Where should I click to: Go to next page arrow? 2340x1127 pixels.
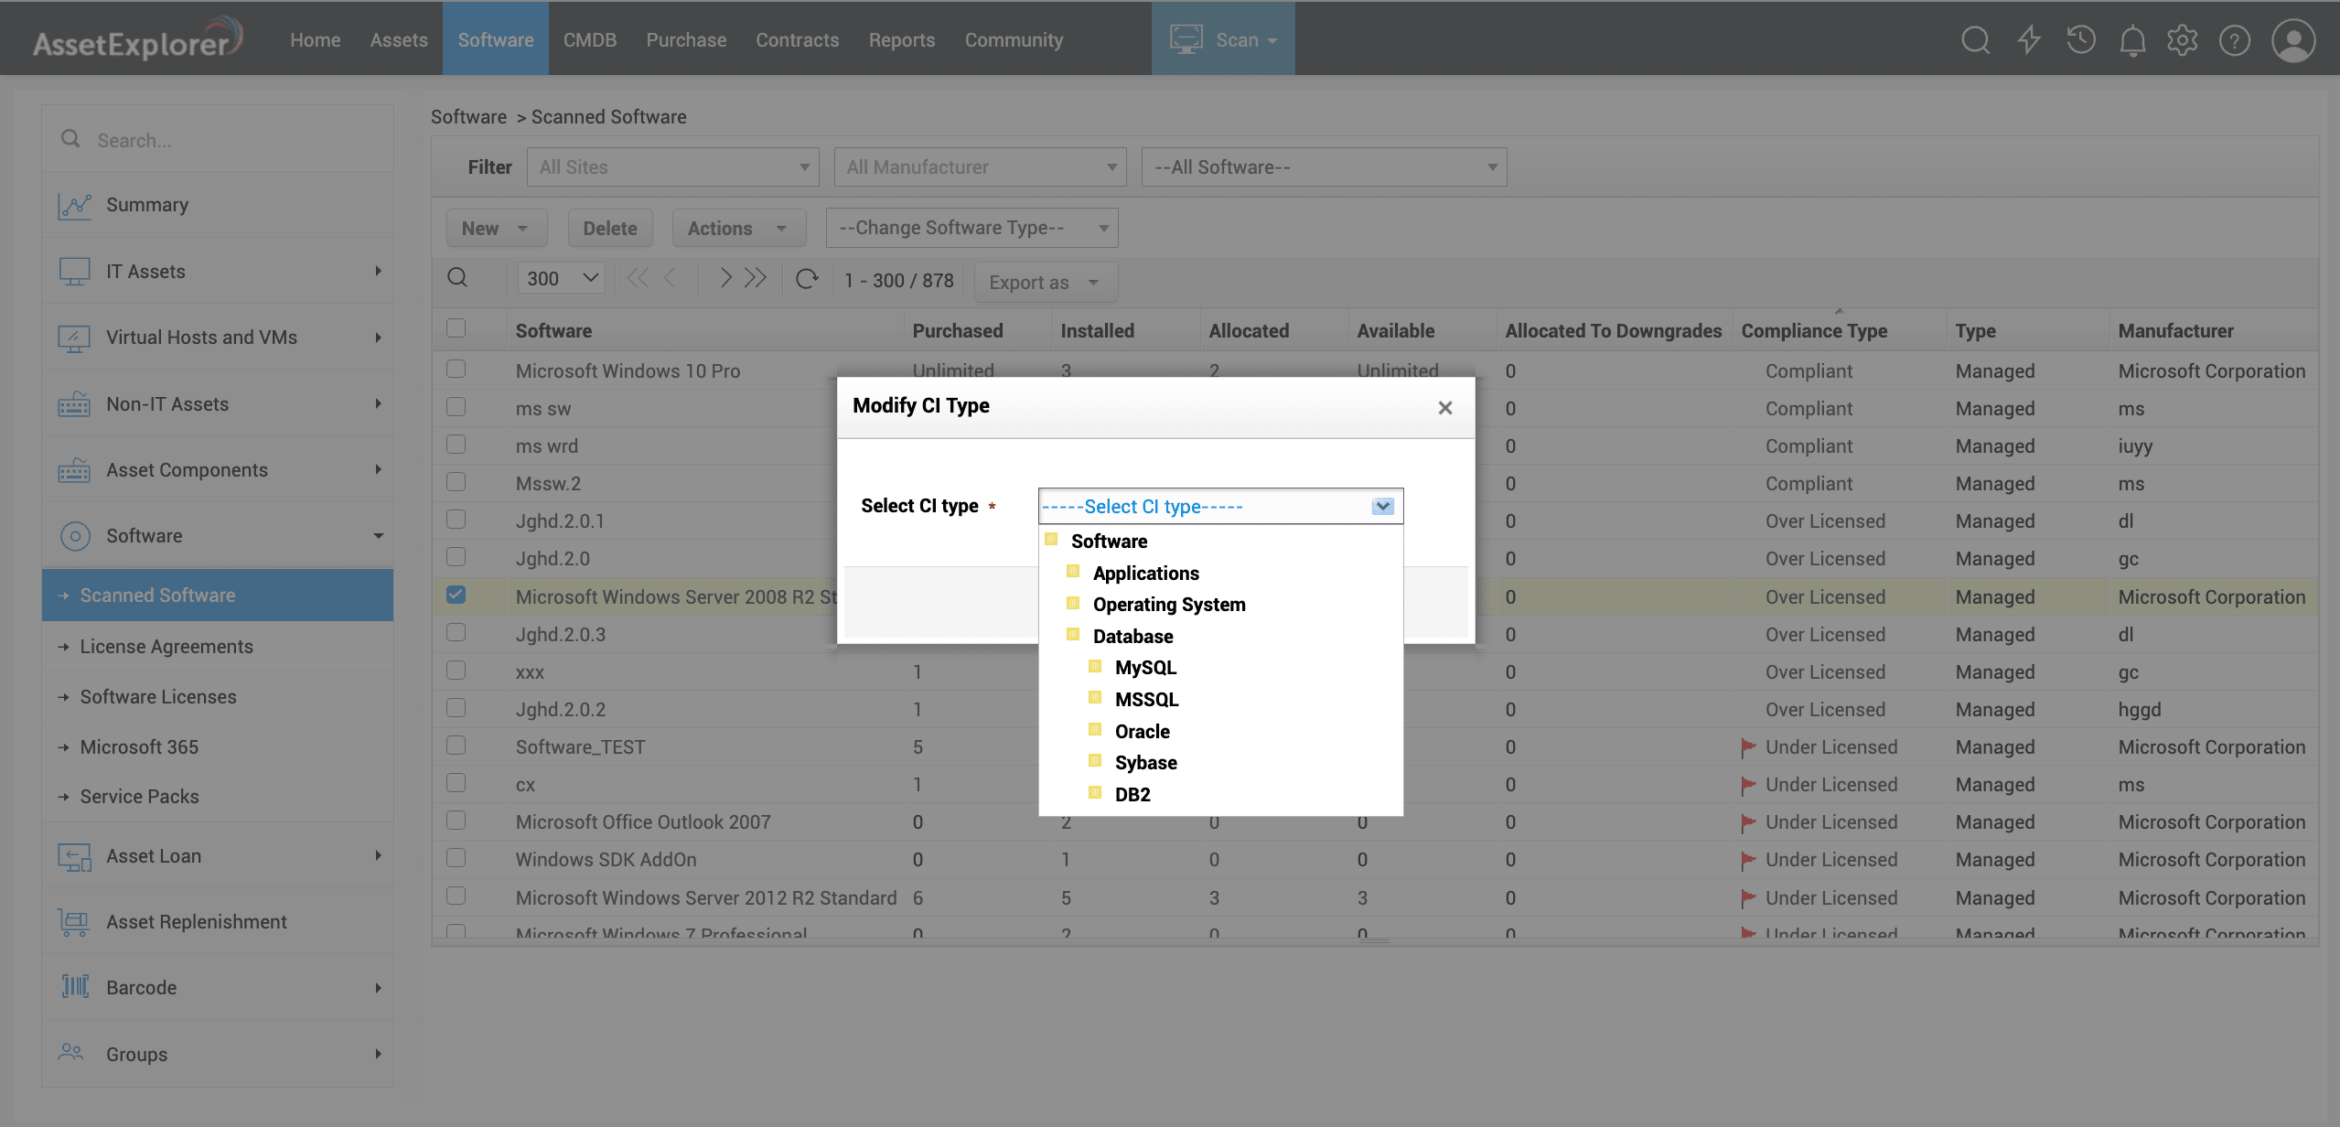[725, 278]
